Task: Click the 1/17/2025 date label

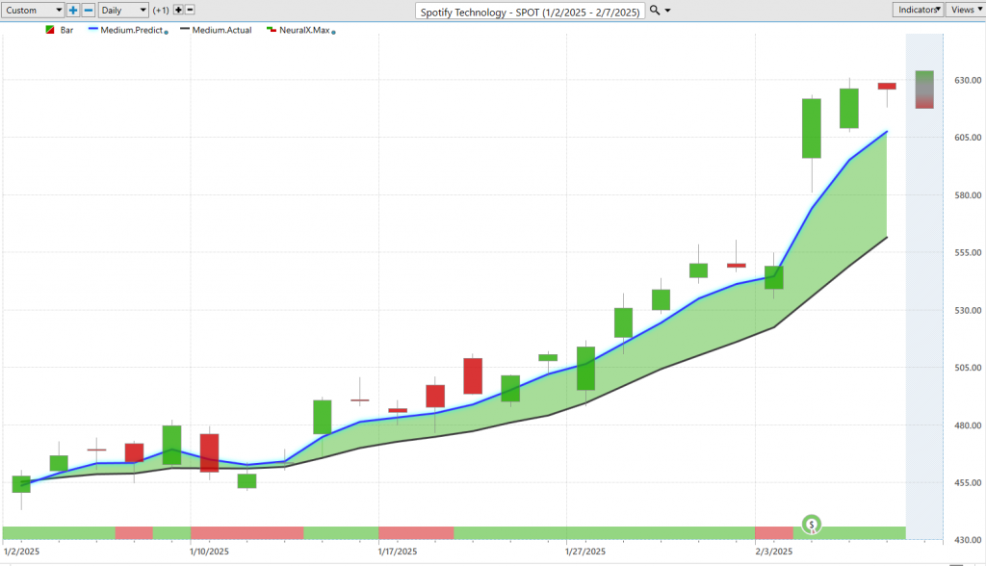Action: pyautogui.click(x=398, y=552)
